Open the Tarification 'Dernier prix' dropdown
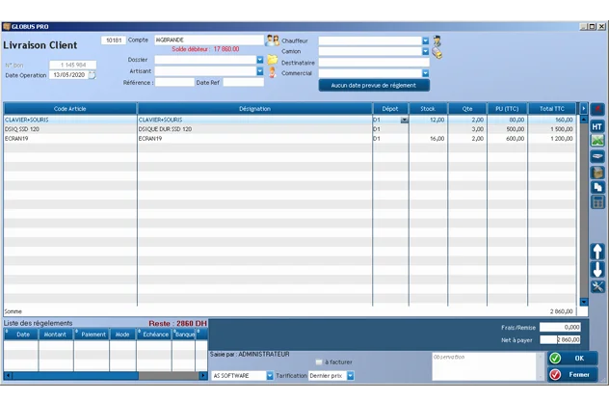The width and height of the screenshot is (609, 401). coord(350,376)
